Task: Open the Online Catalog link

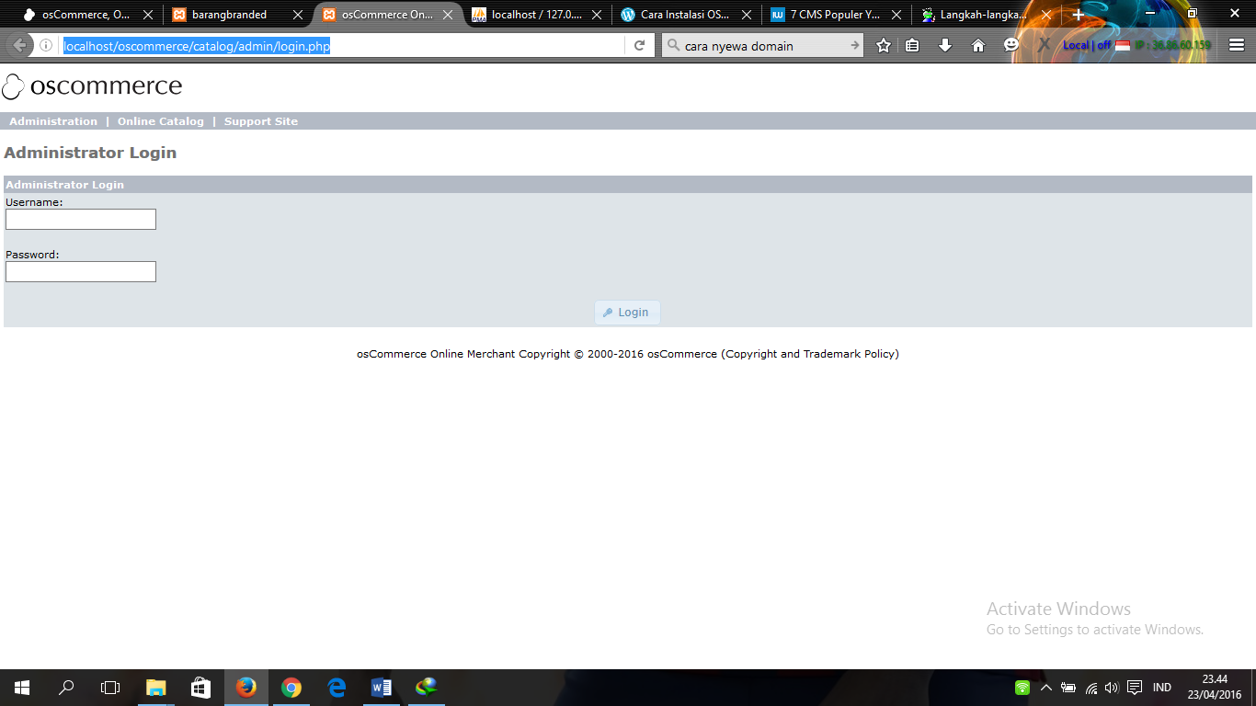Action: pyautogui.click(x=161, y=121)
